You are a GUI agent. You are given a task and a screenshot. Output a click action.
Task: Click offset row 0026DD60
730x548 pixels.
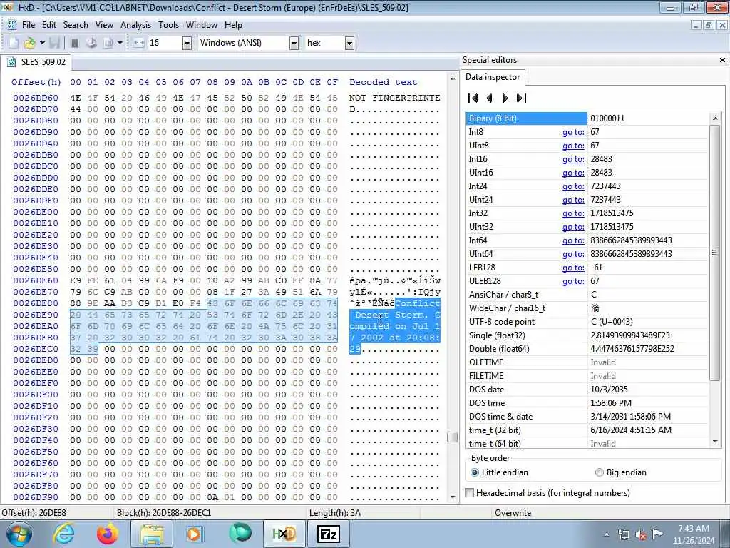[x=36, y=98]
